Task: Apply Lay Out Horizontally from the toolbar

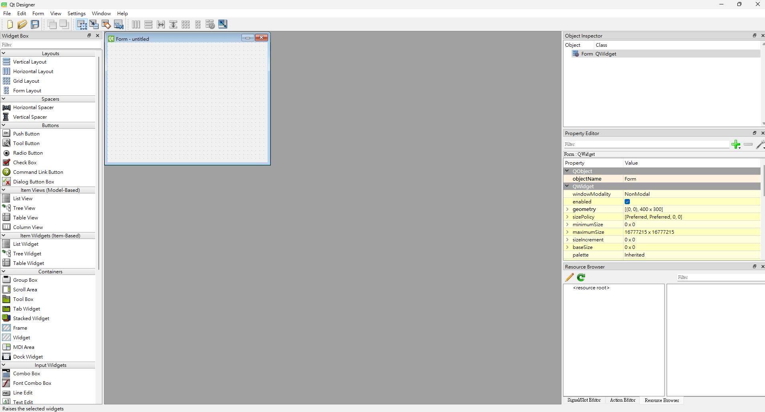Action: coord(136,24)
